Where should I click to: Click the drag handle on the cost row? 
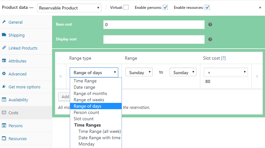tap(61, 76)
